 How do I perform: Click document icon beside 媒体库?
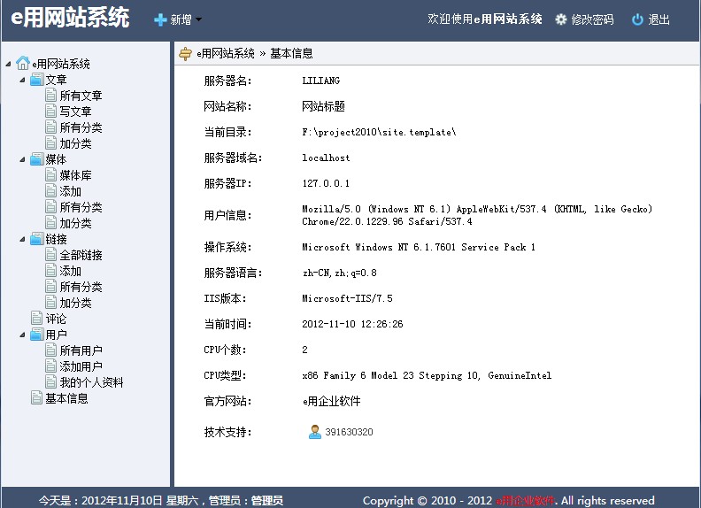51,175
